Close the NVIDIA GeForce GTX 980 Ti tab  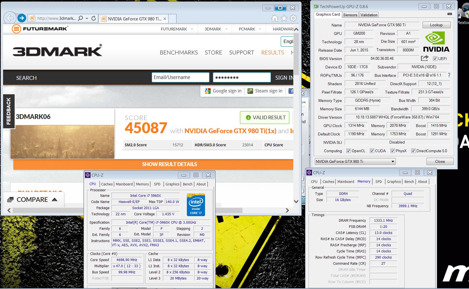point(165,19)
